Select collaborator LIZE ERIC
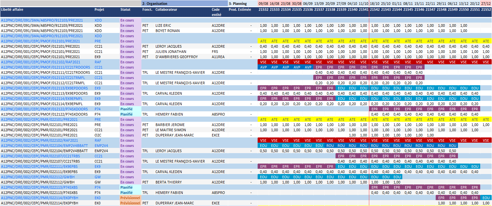The width and height of the screenshot is (492, 206). click(163, 25)
